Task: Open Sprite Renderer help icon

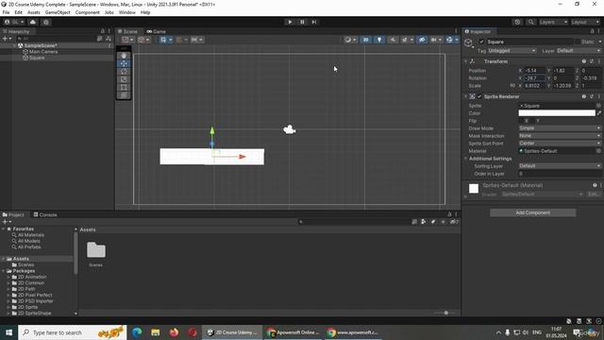Action: [x=584, y=96]
